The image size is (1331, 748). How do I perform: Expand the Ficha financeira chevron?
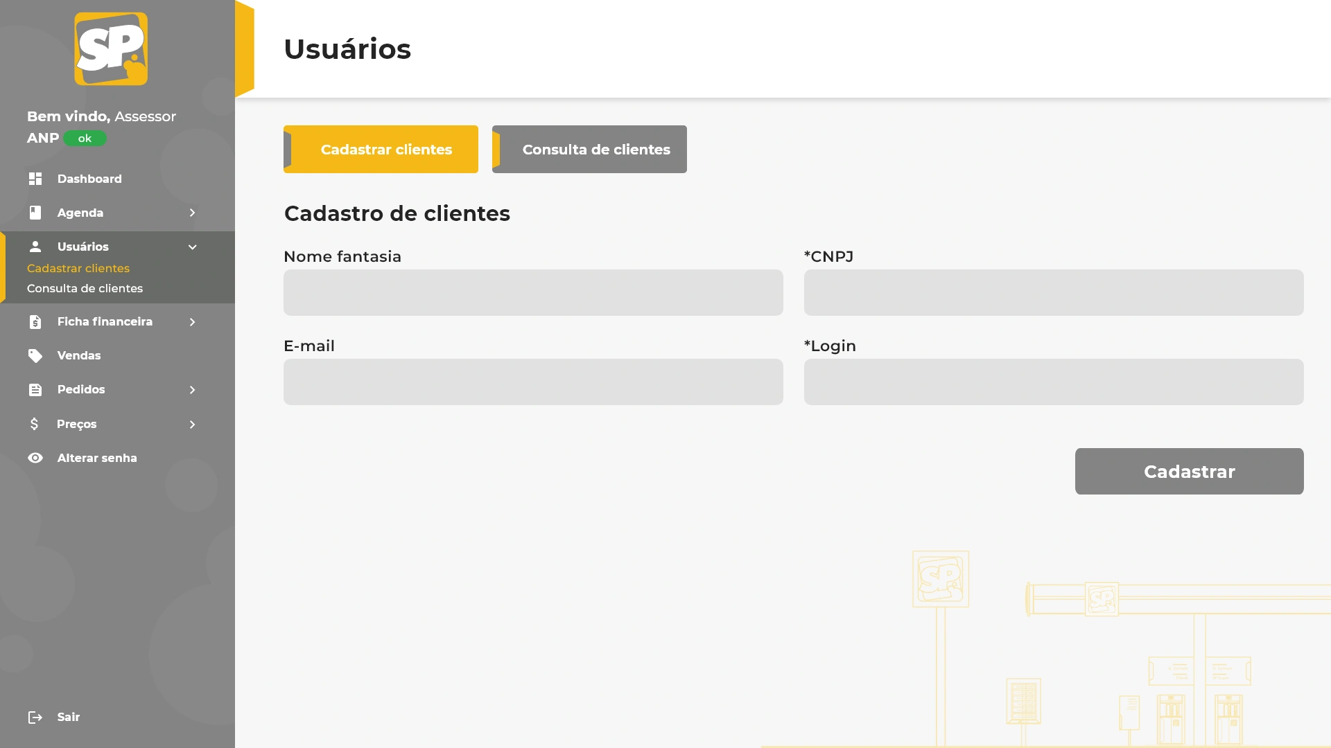[193, 322]
